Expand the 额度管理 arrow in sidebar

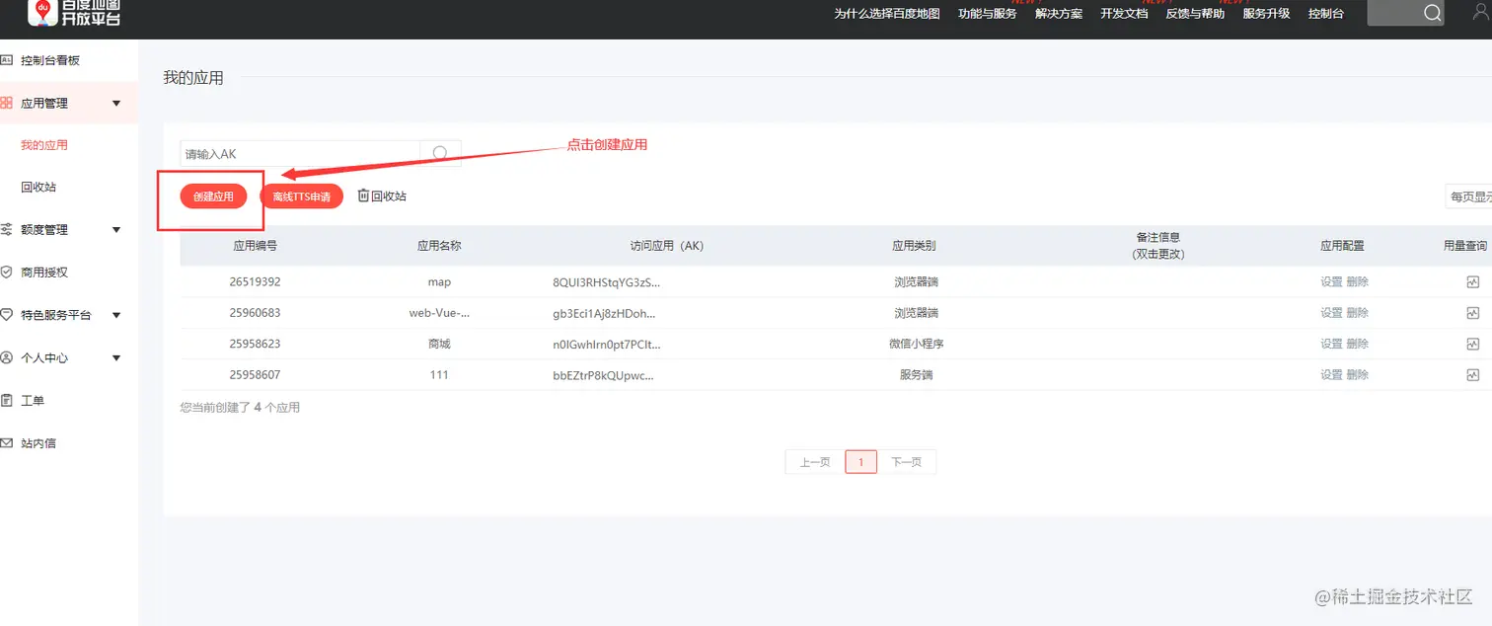[116, 230]
